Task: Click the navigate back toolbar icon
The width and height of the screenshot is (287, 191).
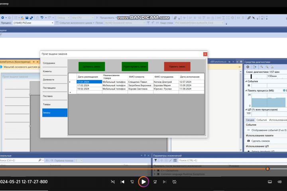Action: [3, 18]
